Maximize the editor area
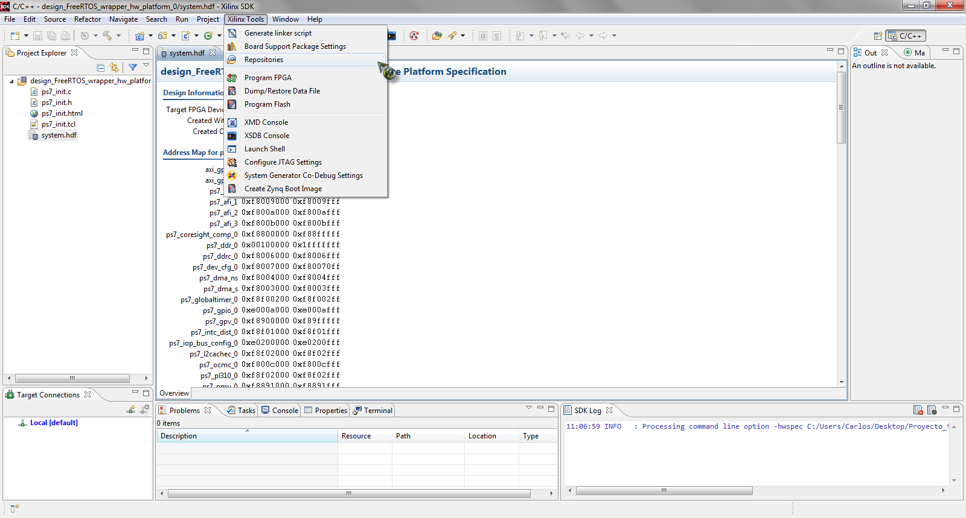The height and width of the screenshot is (518, 966). pos(841,51)
